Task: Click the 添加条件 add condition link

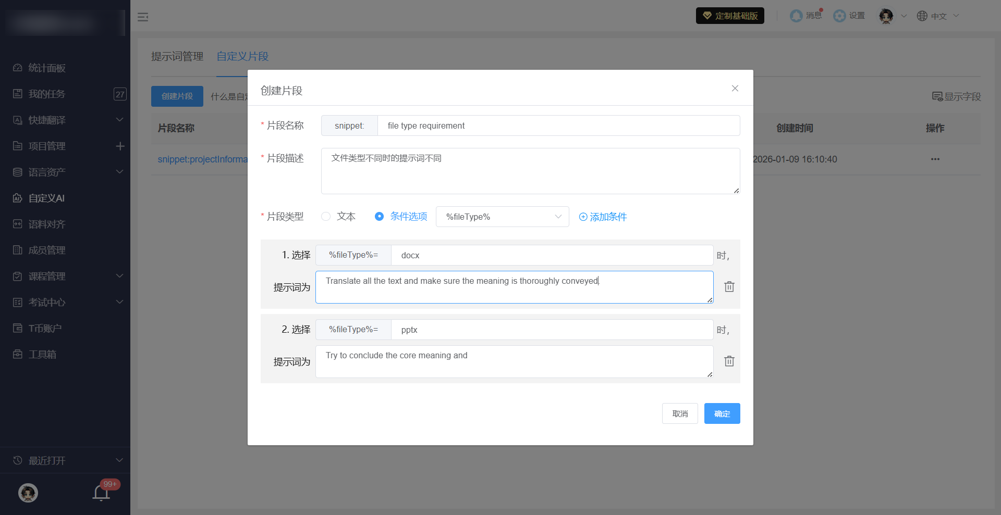Action: click(603, 217)
